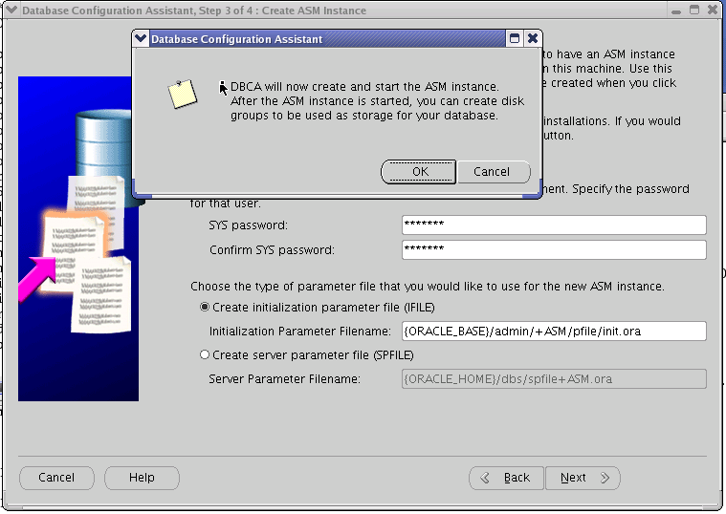Confirm ASM instance creation with OK

coord(419,172)
